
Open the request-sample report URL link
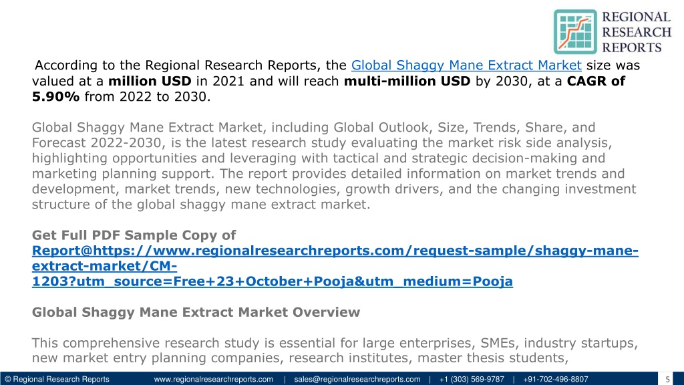(335, 266)
